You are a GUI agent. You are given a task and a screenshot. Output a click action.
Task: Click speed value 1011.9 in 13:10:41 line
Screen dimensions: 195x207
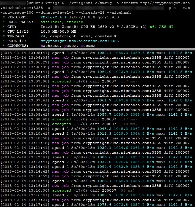104,134
